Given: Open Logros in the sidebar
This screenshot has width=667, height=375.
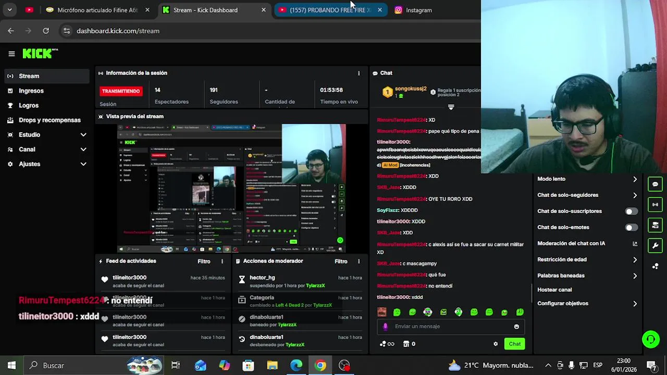Looking at the screenshot, I should tap(46, 105).
